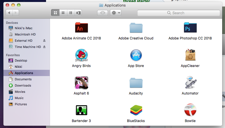Click the Favorites section header
The image size is (225, 128).
click(x=13, y=55)
